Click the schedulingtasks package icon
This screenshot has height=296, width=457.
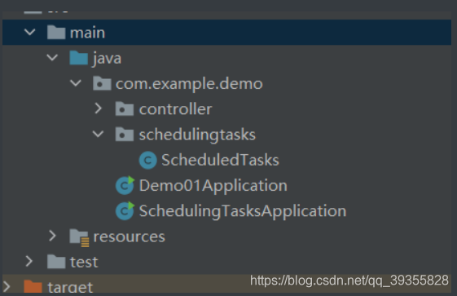125,135
